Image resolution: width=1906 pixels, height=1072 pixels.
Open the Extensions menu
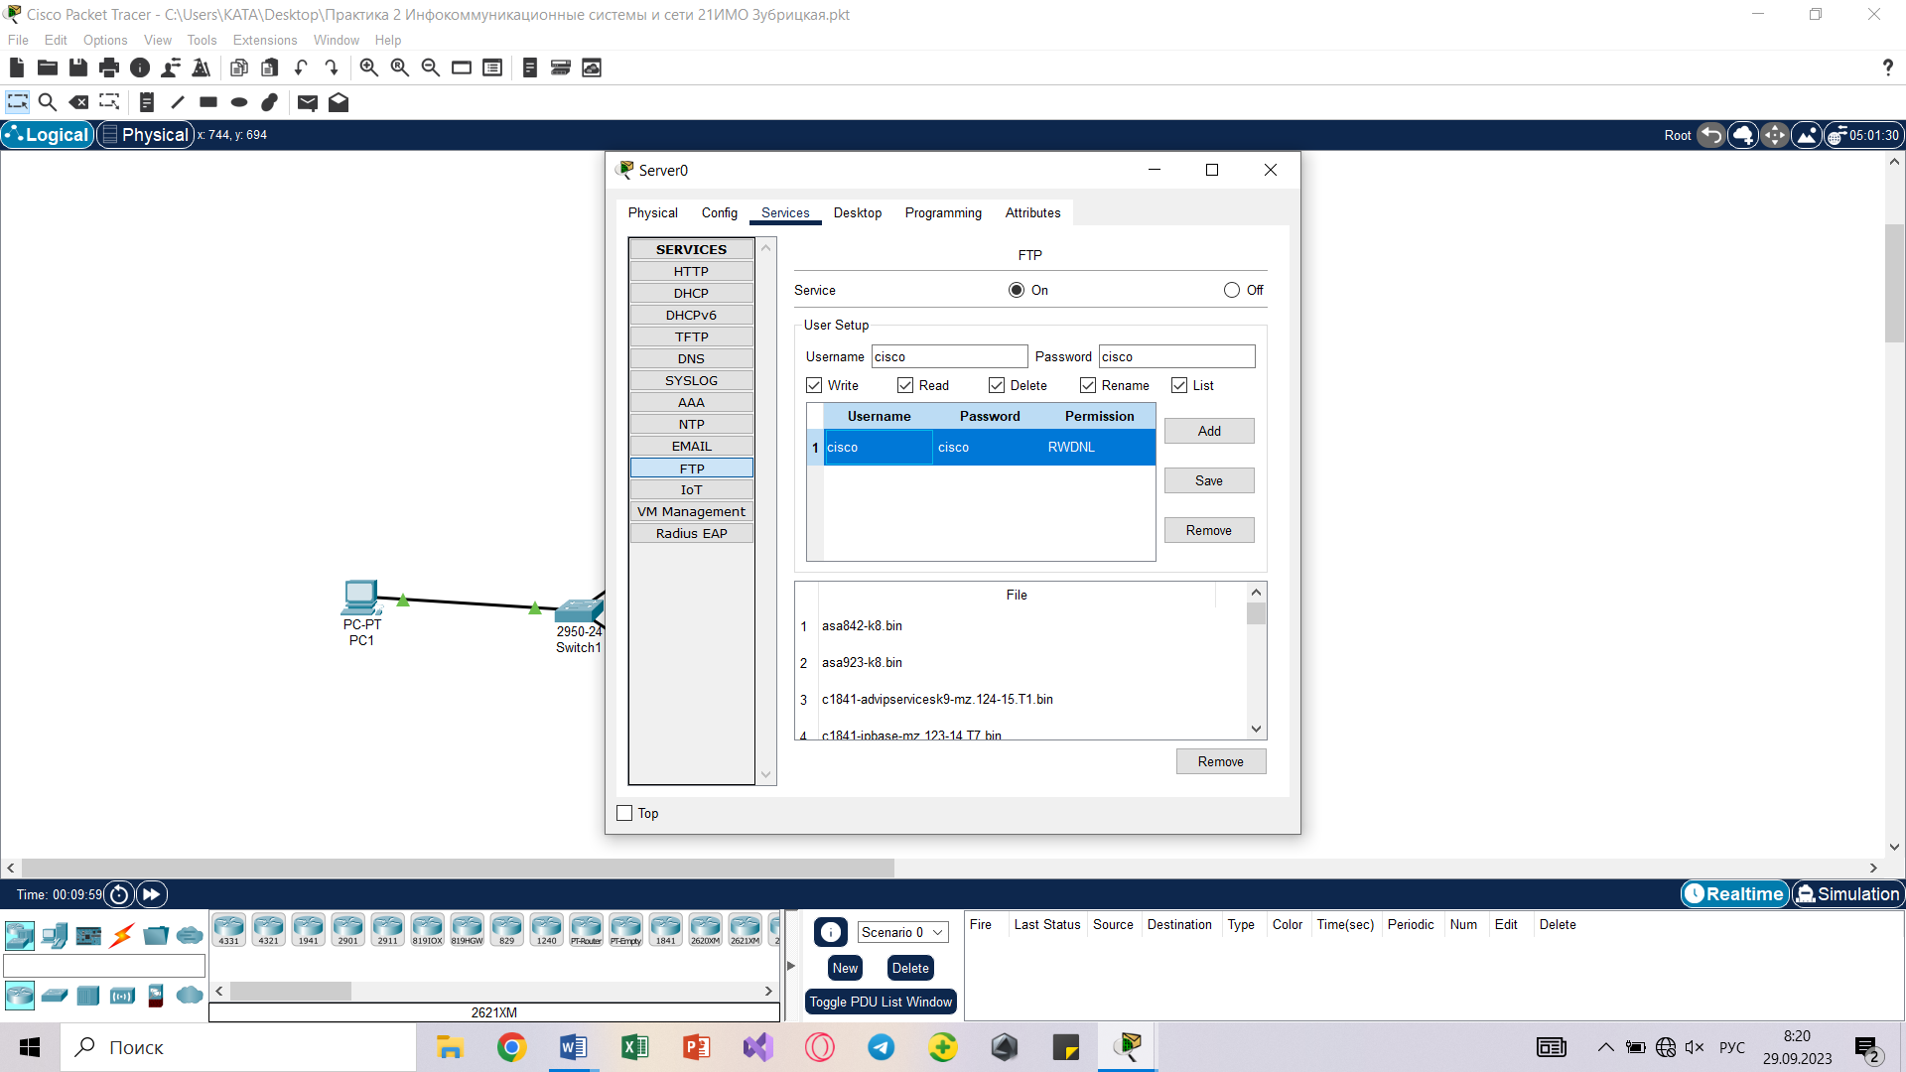(265, 40)
